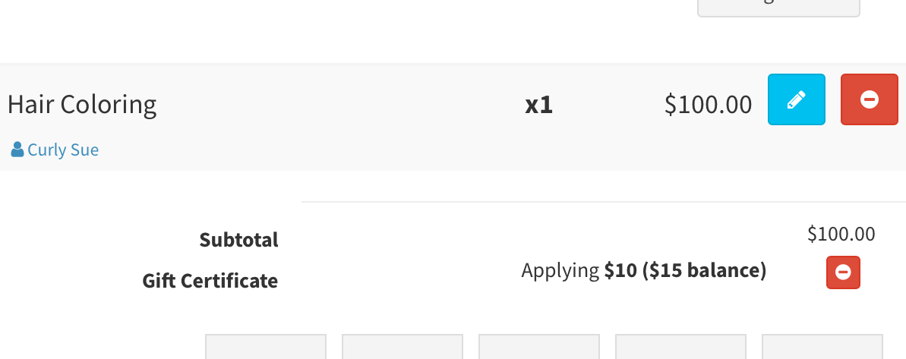The width and height of the screenshot is (906, 359).
Task: Open the Curly Sue staff link
Action: (x=63, y=150)
